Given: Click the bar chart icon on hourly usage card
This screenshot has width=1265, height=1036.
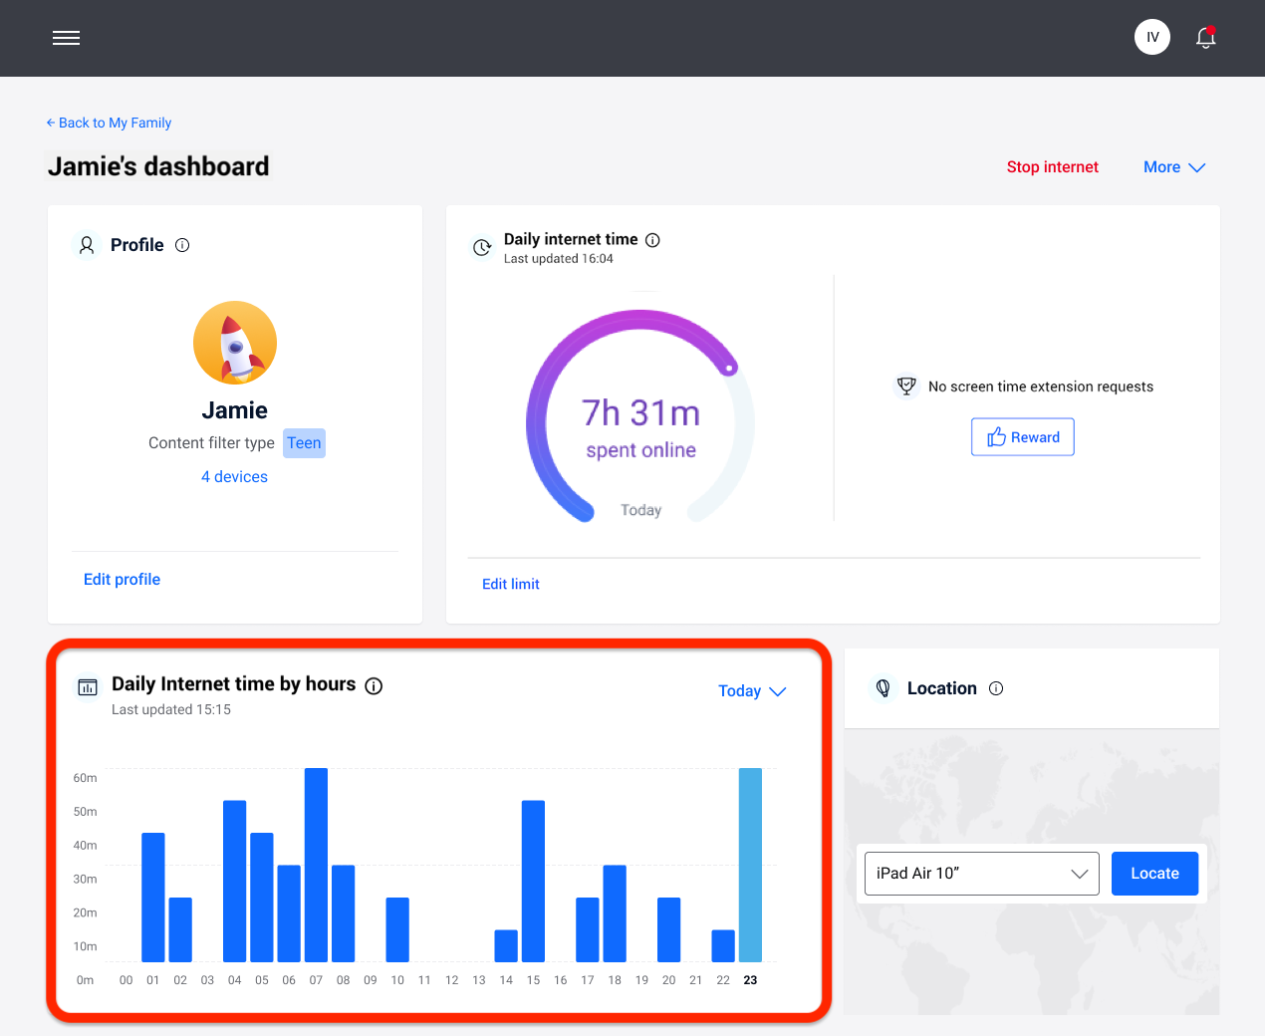Looking at the screenshot, I should (x=88, y=686).
